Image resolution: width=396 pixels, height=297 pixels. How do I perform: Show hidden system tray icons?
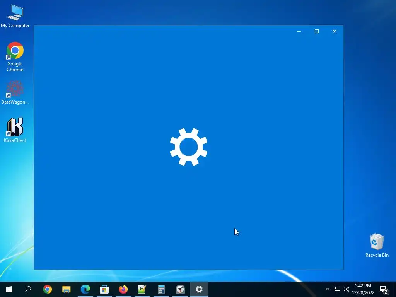pyautogui.click(x=327, y=289)
